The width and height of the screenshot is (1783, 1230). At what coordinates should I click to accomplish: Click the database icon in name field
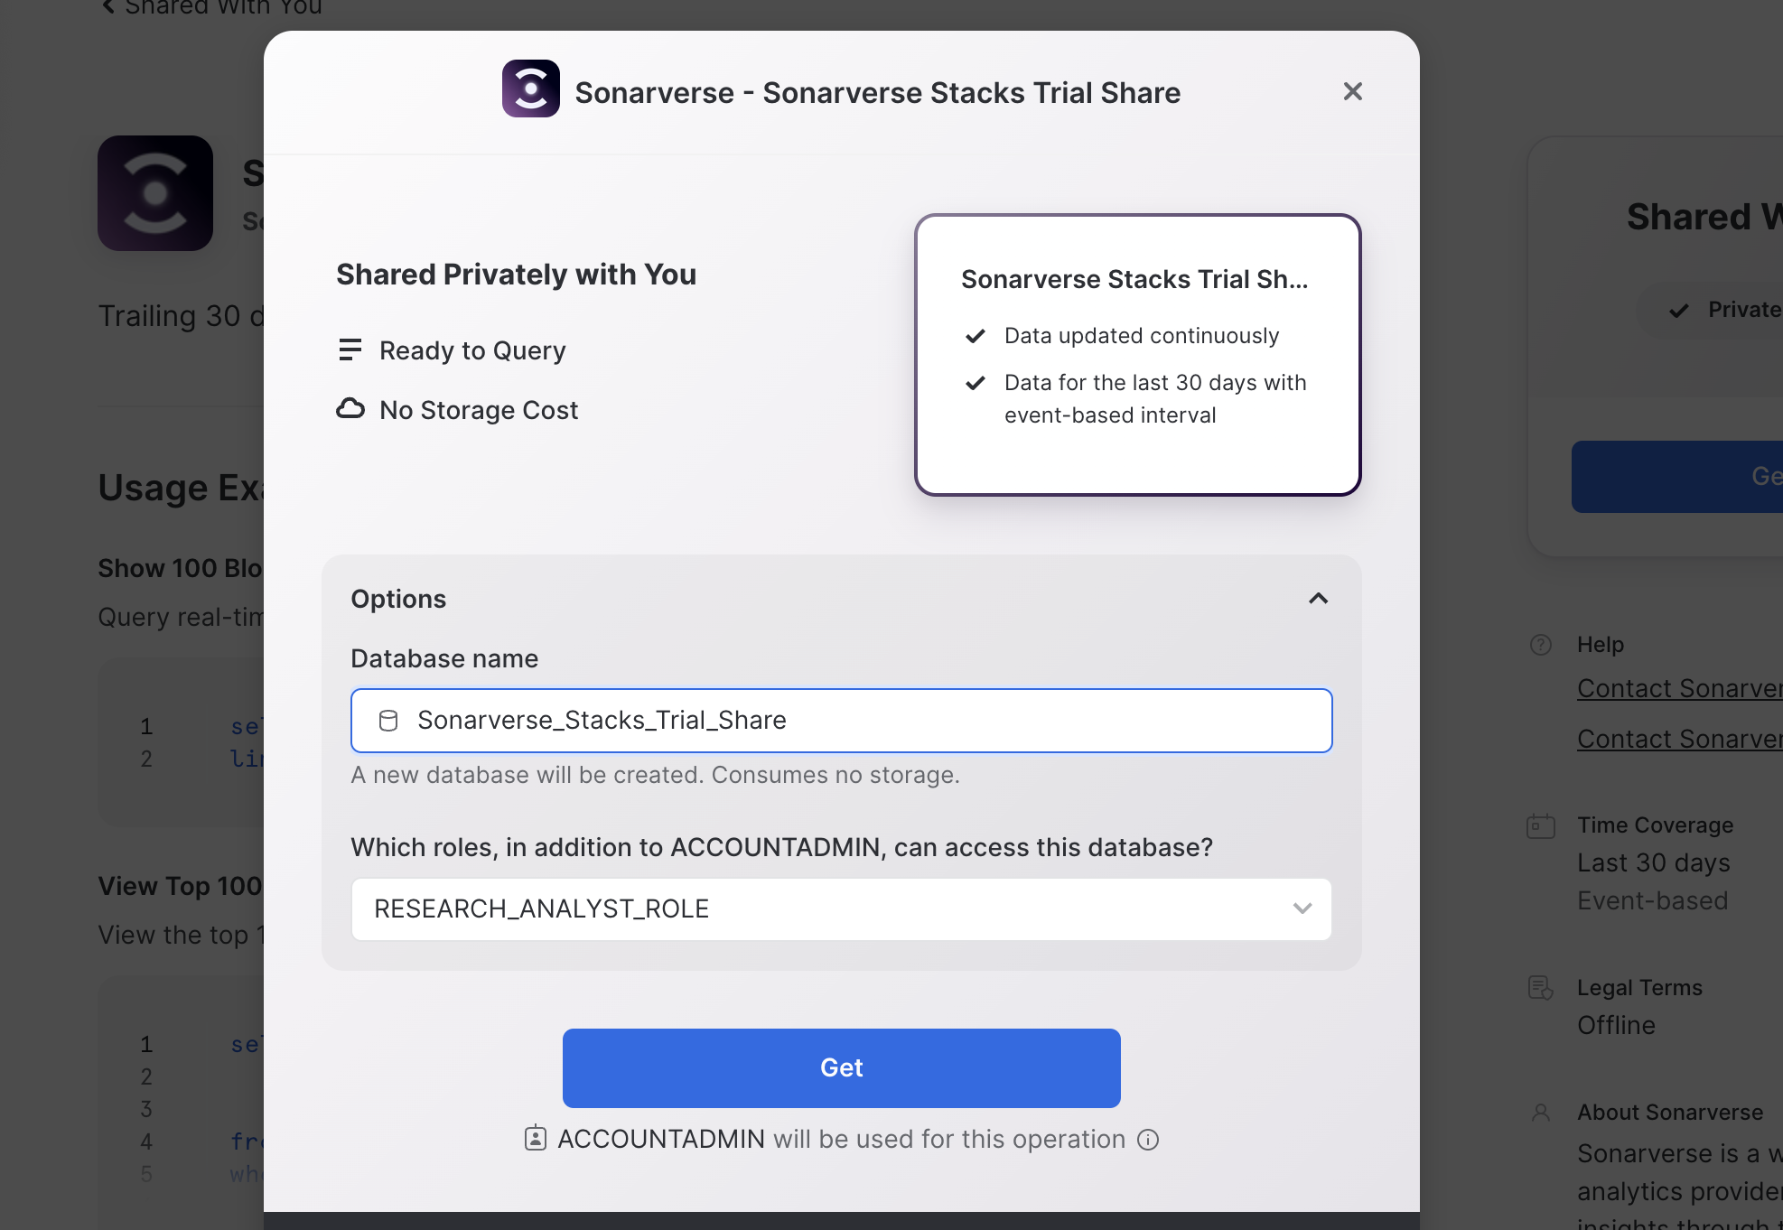[x=388, y=721]
